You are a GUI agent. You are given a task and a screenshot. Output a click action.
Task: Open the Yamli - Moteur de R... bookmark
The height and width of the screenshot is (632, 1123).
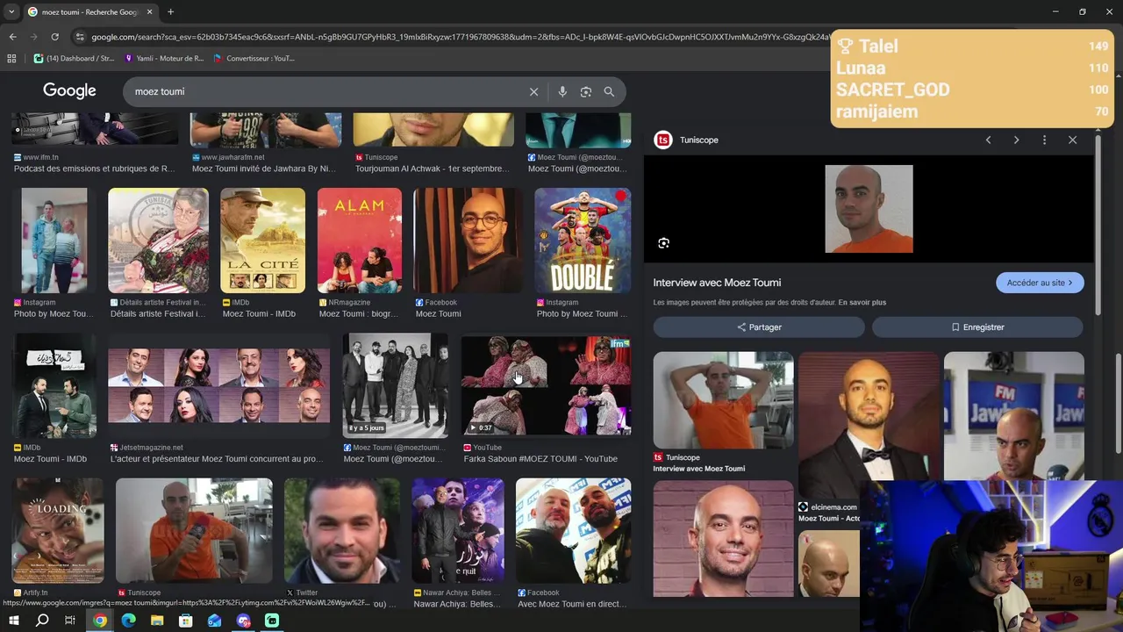click(165, 58)
